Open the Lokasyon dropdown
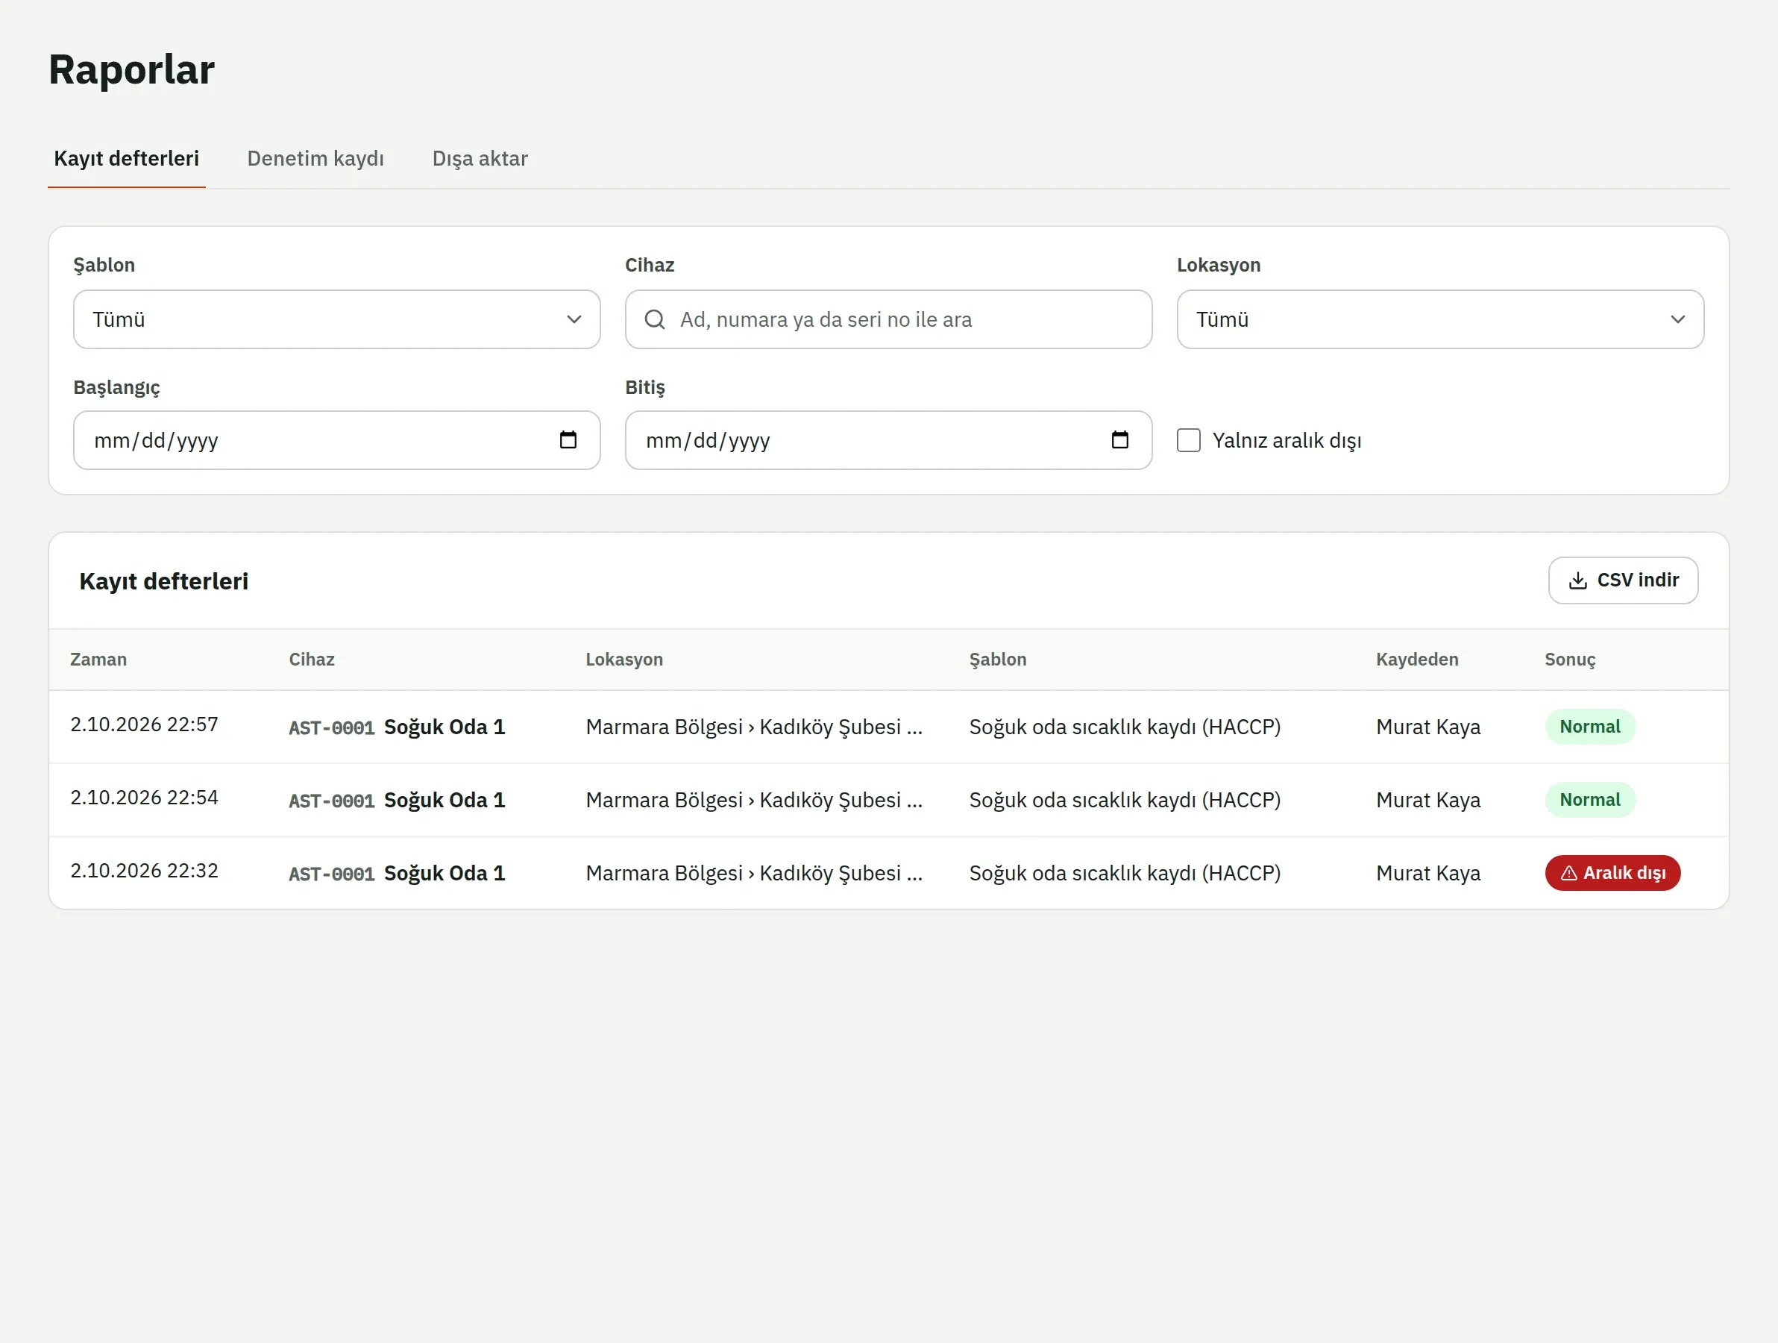The image size is (1778, 1343). pyautogui.click(x=1439, y=319)
